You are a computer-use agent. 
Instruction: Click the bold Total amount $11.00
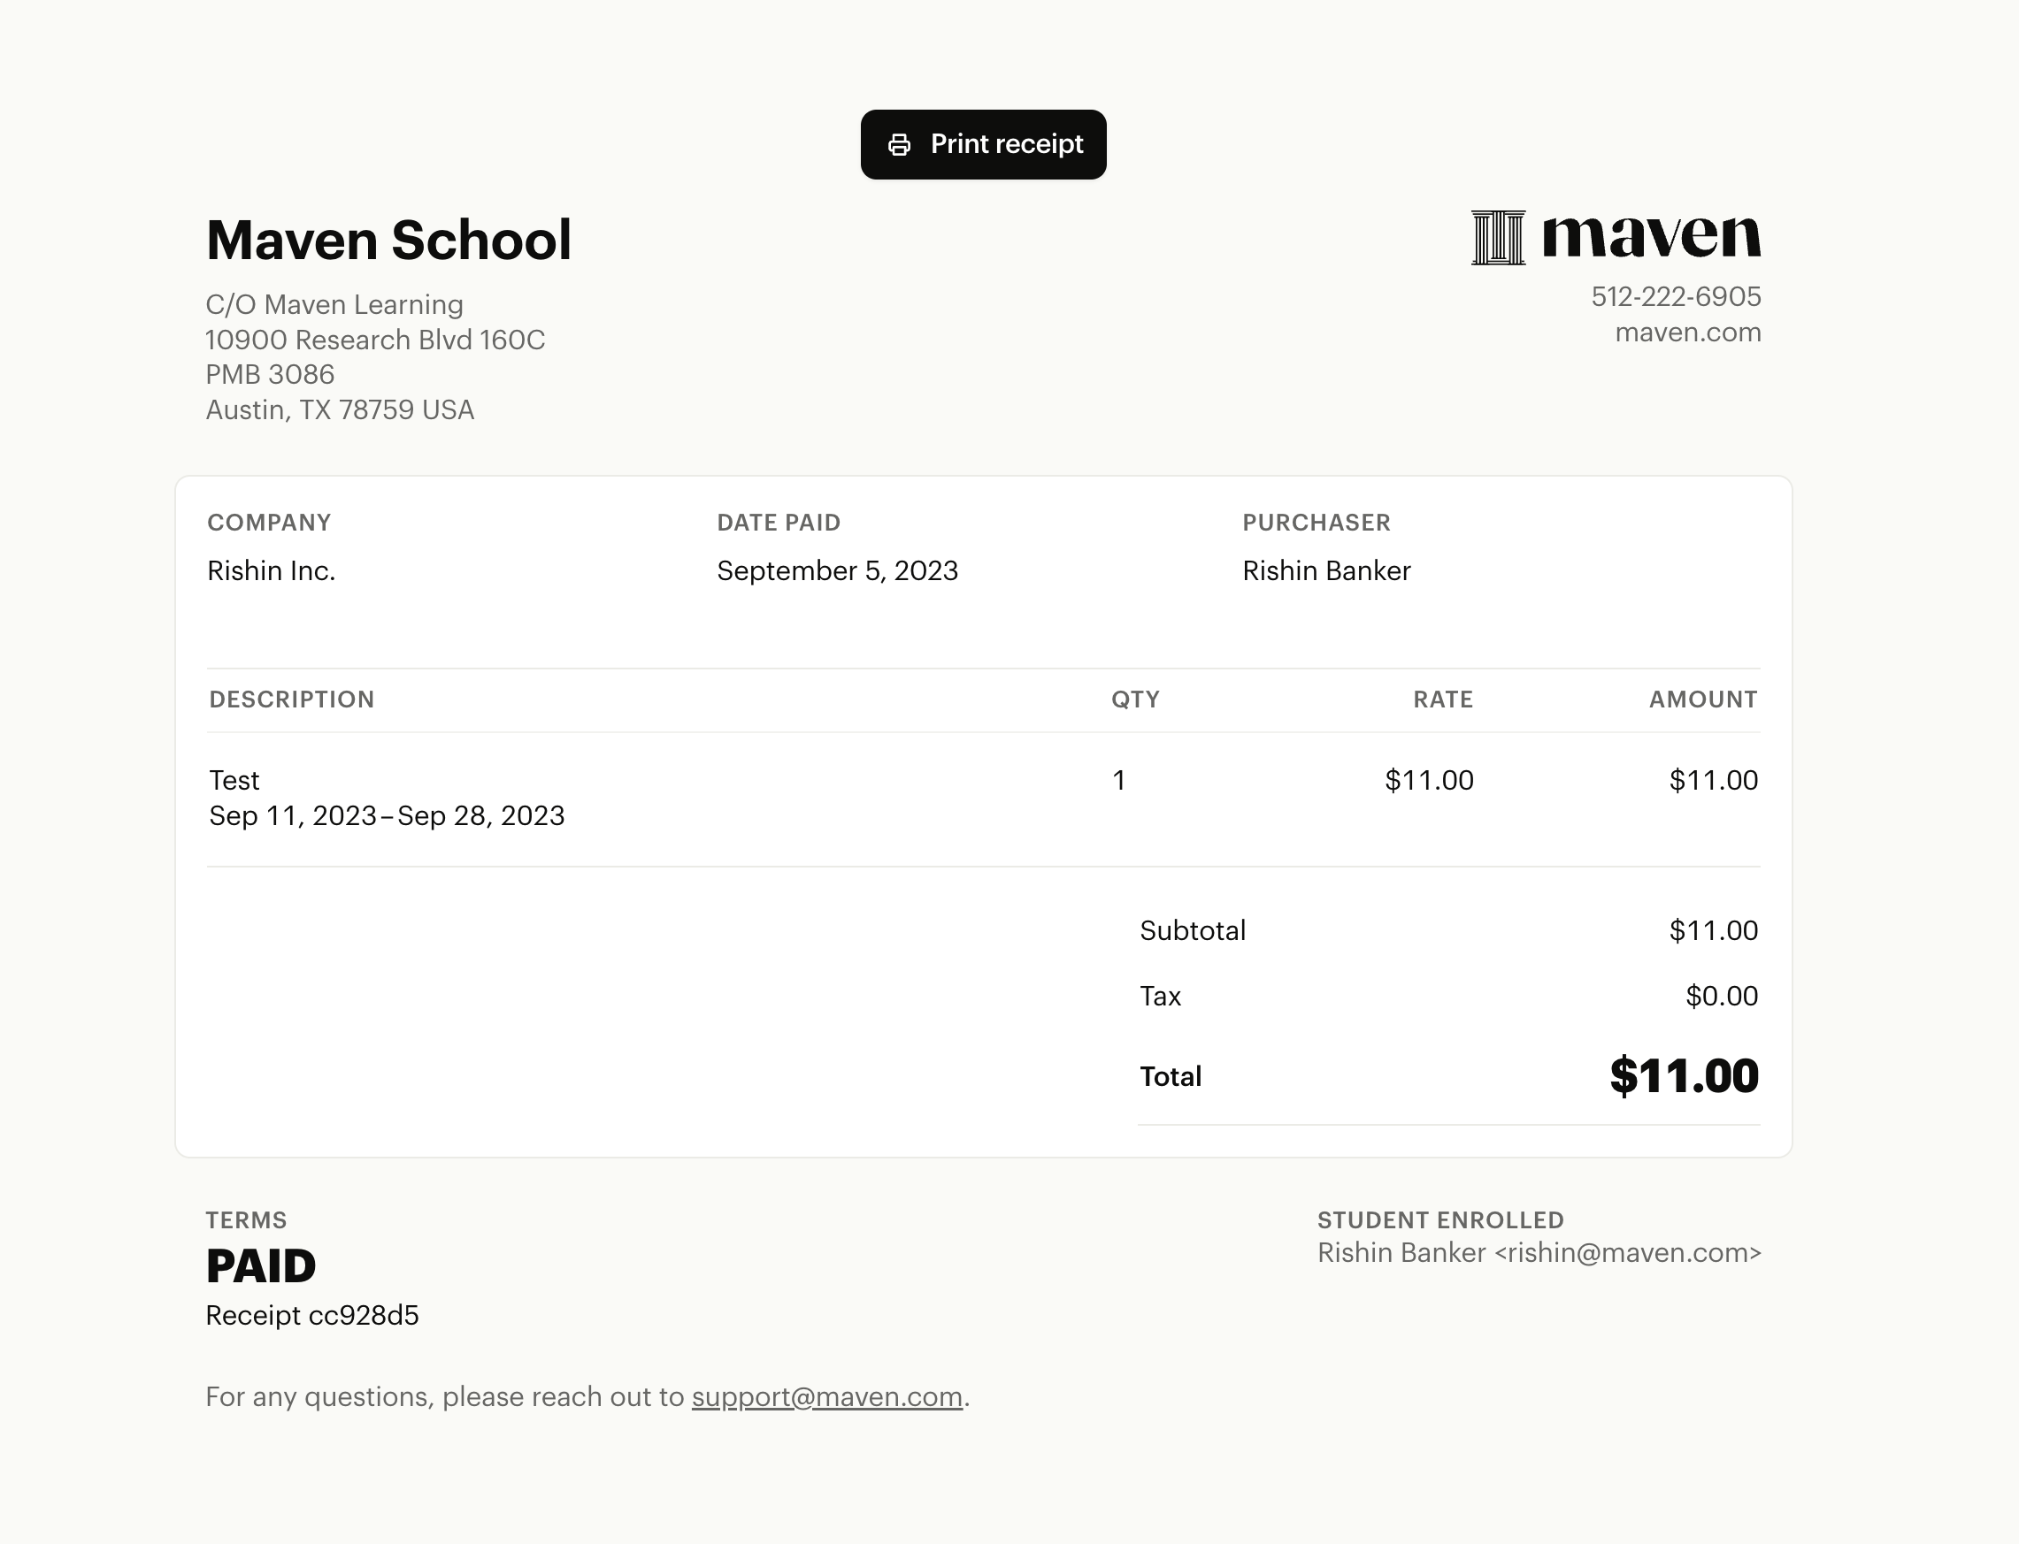(x=1684, y=1075)
